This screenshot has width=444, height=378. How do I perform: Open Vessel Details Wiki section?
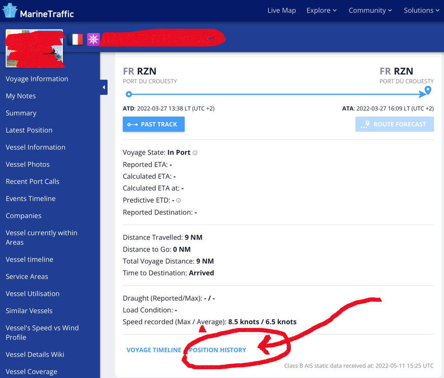(35, 355)
